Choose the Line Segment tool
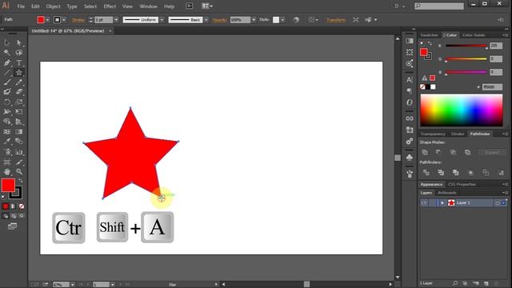 pos(7,73)
